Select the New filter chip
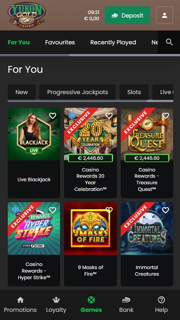Viewport: 180px width, 320px height. click(x=22, y=92)
